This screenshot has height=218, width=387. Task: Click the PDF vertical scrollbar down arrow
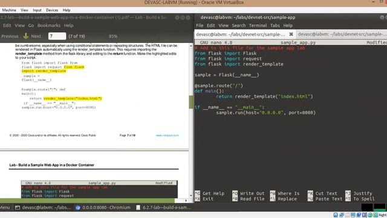pyautogui.click(x=191, y=196)
